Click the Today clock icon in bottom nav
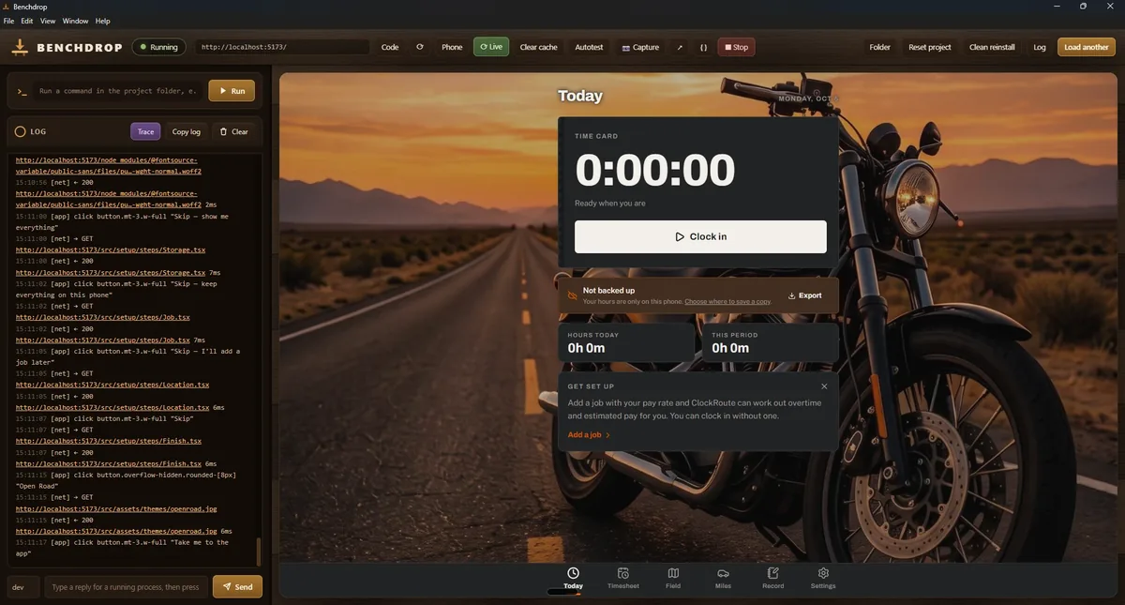Screen dimensions: 1125x605 [x=573, y=573]
